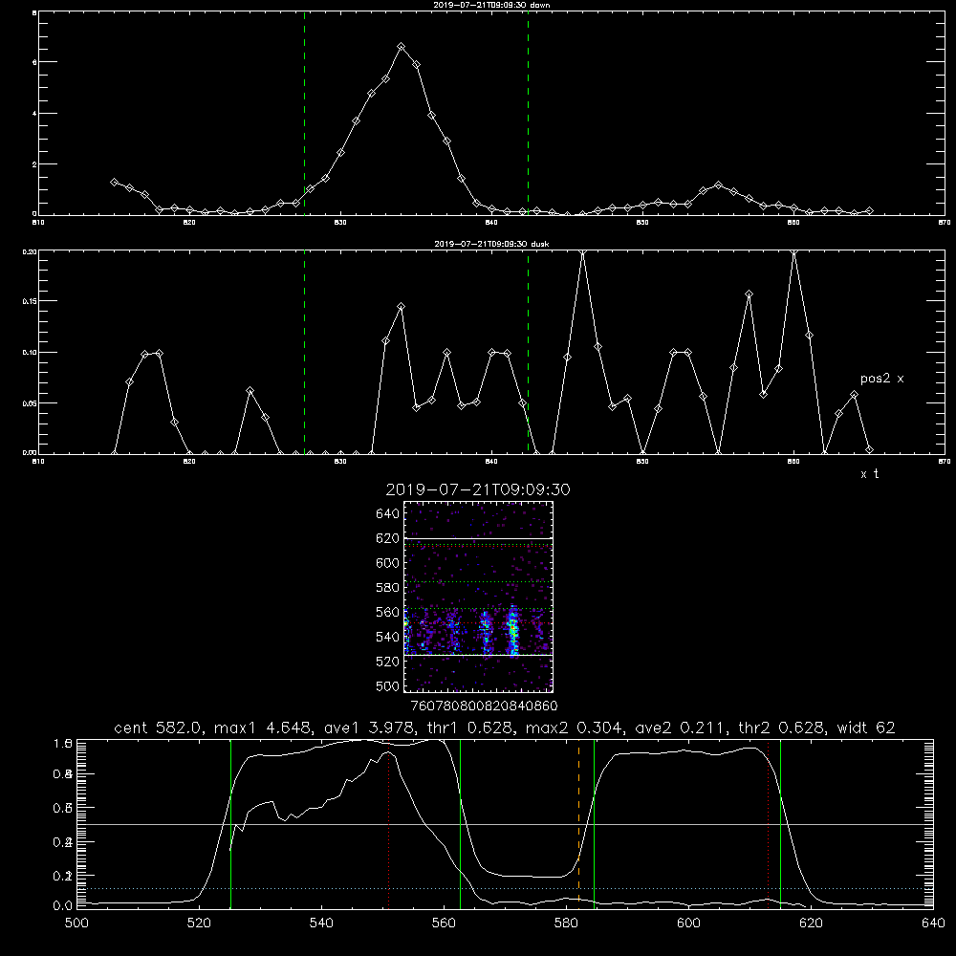Click the blue dotted horizontal line in bottom plot
The width and height of the screenshot is (956, 956).
coord(505,888)
